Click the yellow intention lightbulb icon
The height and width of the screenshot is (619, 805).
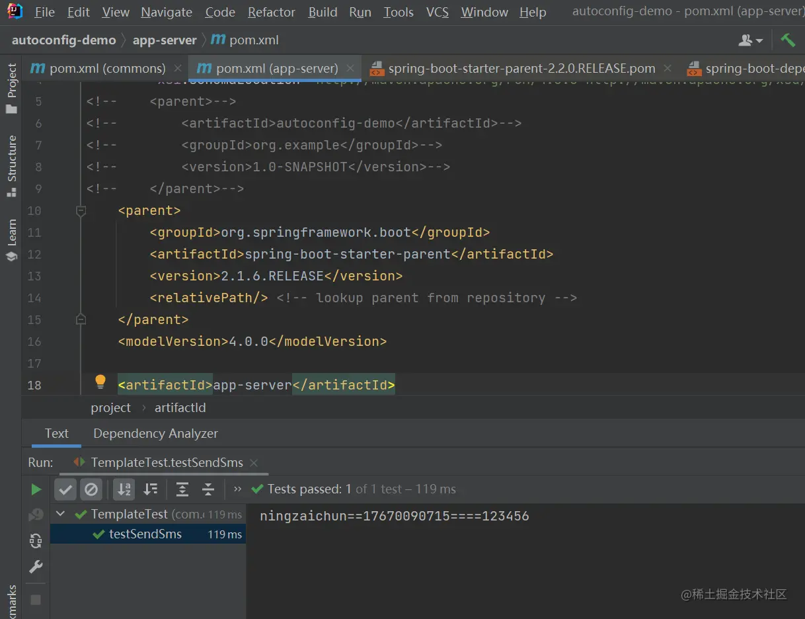tap(100, 382)
